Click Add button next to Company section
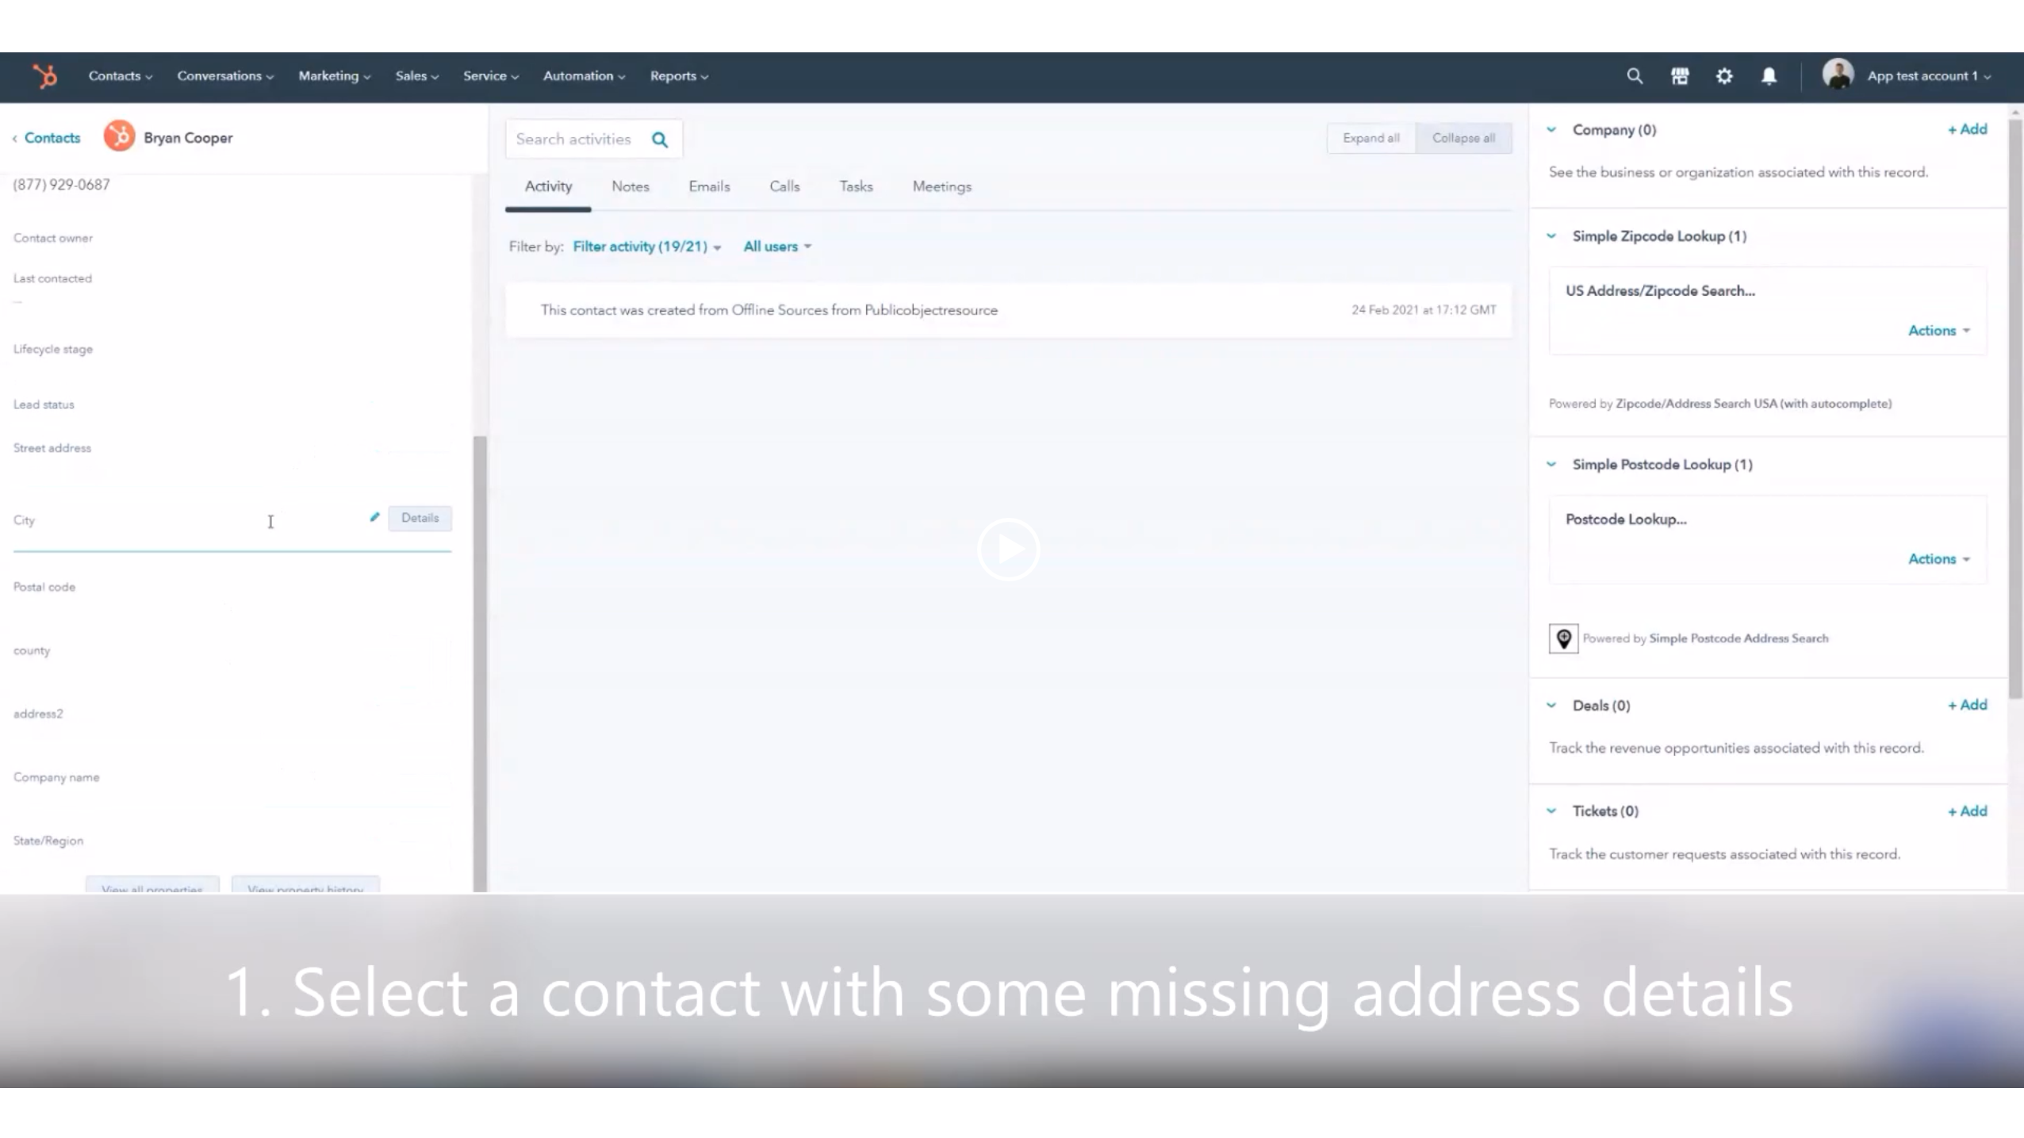Viewport: 2024px width, 1138px height. tap(1968, 128)
